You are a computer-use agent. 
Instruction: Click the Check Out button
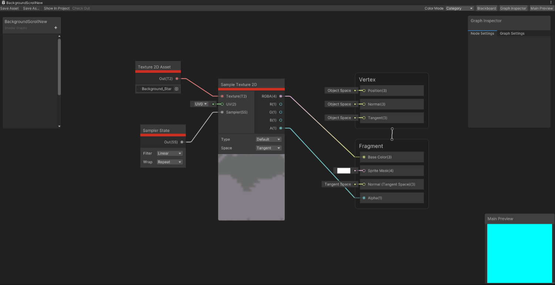[81, 8]
